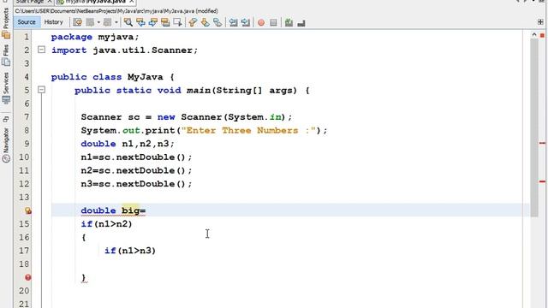
Task: Click 'if(n1>n3)' on line 17
Action: pos(130,251)
